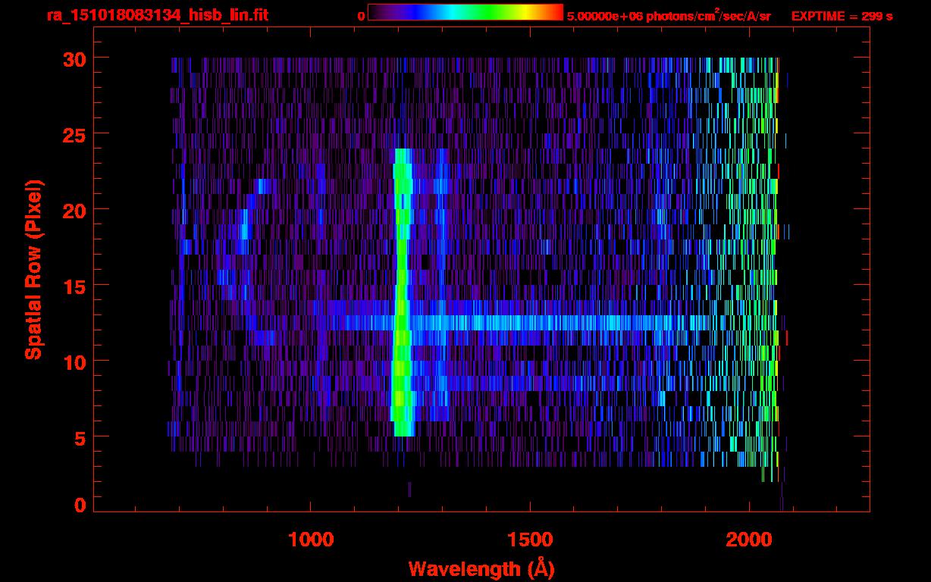Click the y-axis tick label 10

coord(73,361)
